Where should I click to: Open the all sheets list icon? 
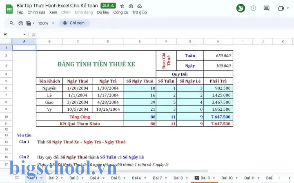tap(17, 178)
